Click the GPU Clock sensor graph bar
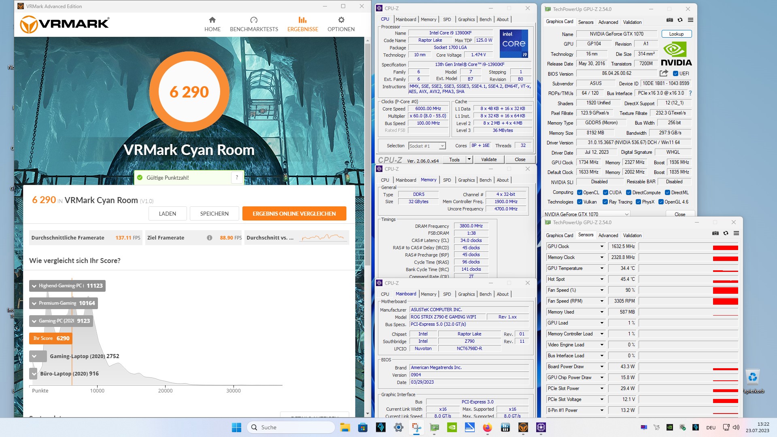 [688, 246]
